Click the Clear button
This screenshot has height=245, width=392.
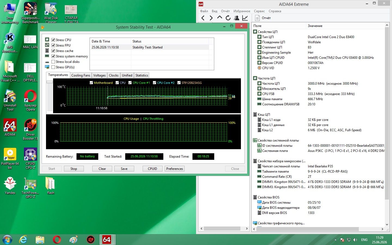point(102,169)
